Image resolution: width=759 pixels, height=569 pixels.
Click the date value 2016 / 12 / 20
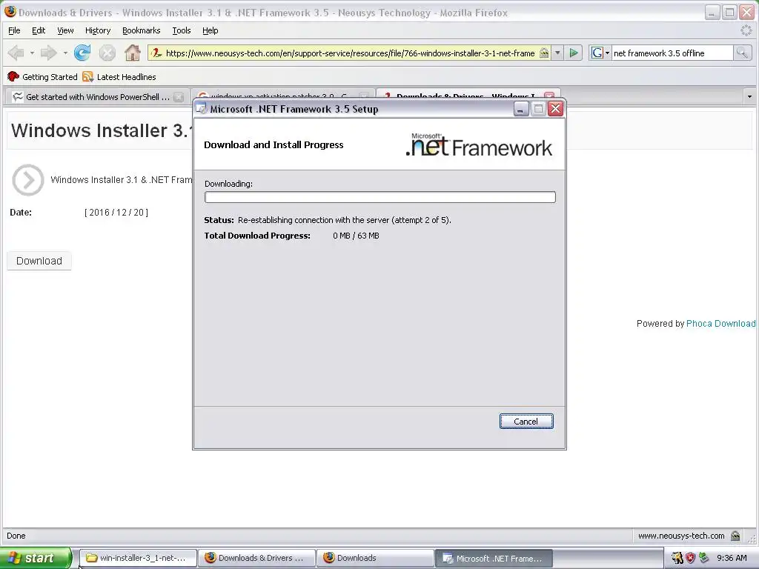[116, 213]
